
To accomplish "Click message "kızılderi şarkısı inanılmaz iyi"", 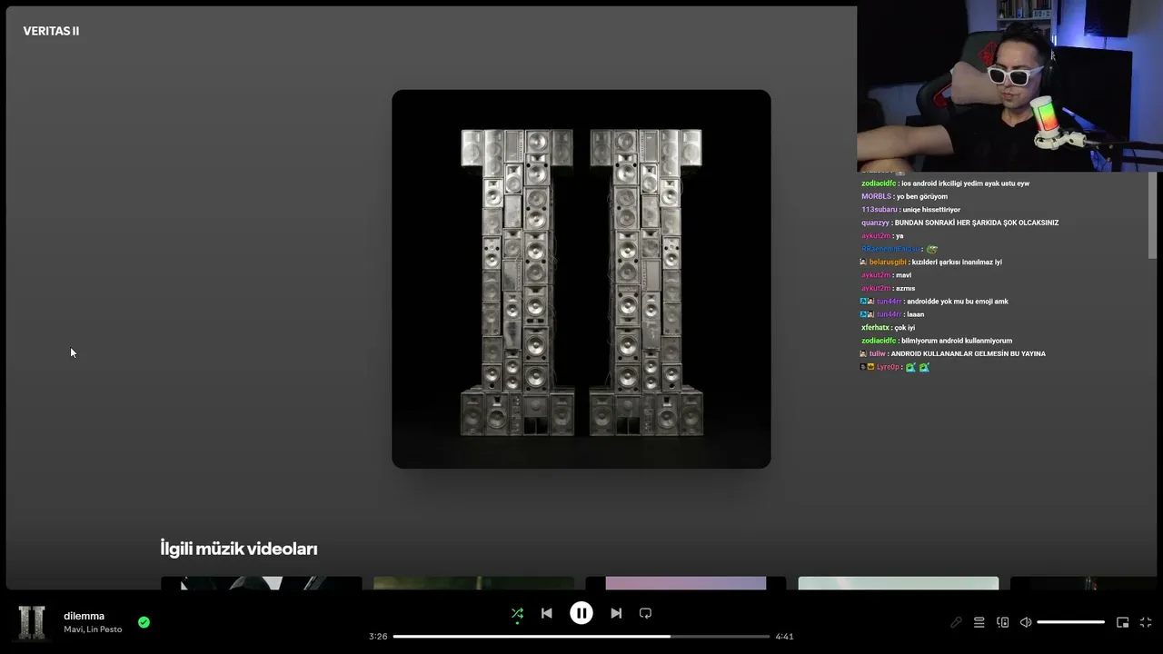I will click(956, 262).
